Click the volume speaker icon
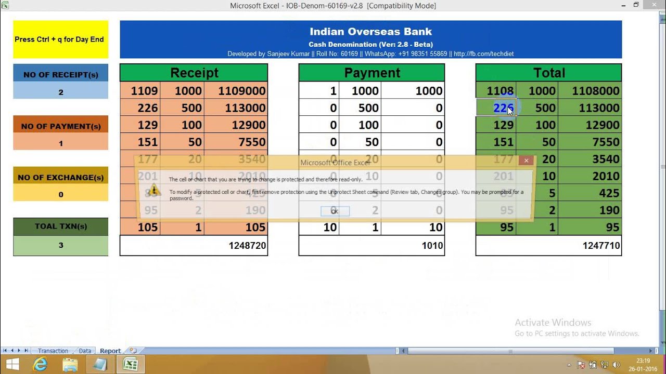 [617, 365]
